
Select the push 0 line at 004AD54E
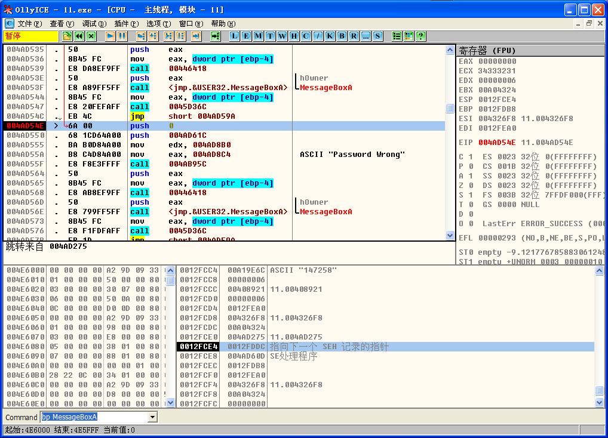(224, 125)
